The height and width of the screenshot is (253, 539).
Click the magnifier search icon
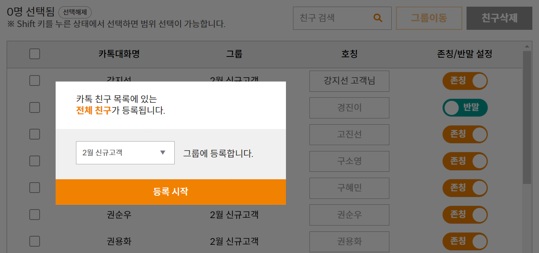pyautogui.click(x=378, y=18)
